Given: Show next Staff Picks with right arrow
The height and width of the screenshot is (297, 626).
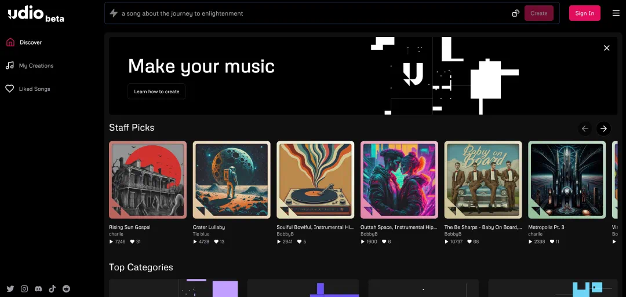Looking at the screenshot, I should point(603,129).
